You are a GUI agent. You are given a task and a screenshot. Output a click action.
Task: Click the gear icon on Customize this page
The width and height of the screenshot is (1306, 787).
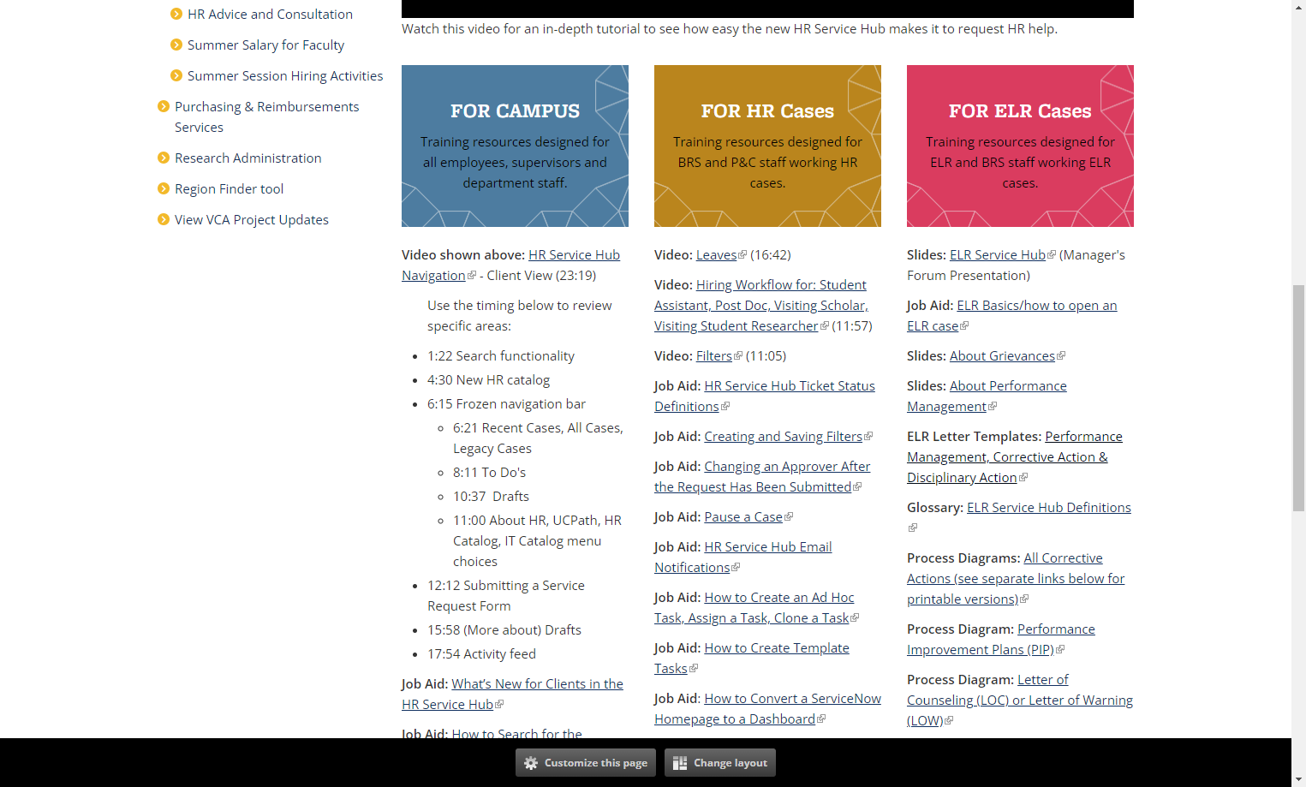click(531, 763)
